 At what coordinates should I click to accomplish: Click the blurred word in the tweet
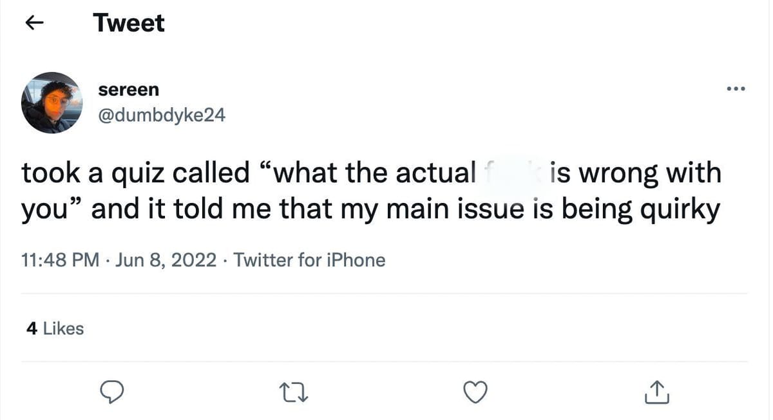[512, 173]
